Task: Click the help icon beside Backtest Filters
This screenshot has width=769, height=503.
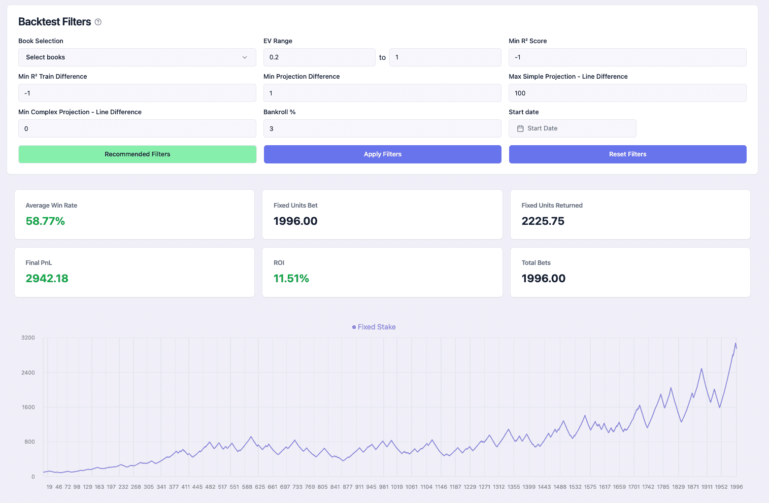Action: [x=98, y=22]
